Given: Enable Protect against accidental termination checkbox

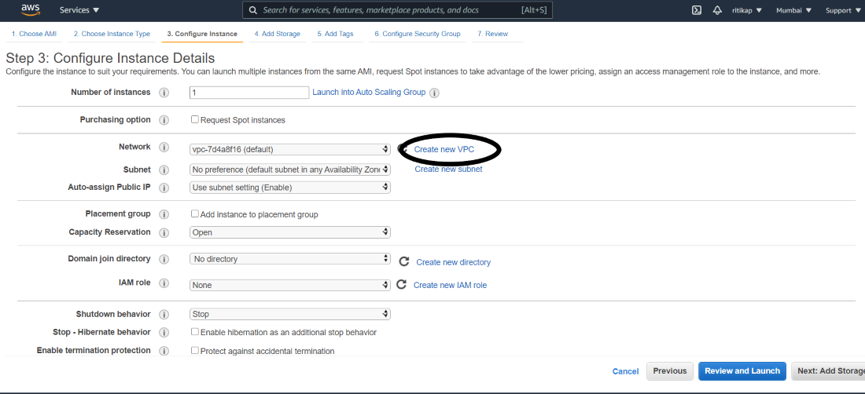Looking at the screenshot, I should [x=195, y=351].
